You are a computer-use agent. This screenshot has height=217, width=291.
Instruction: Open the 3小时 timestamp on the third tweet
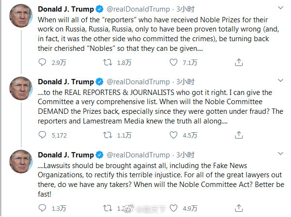coord(185,155)
